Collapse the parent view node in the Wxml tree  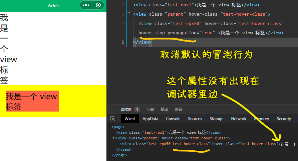113,138
